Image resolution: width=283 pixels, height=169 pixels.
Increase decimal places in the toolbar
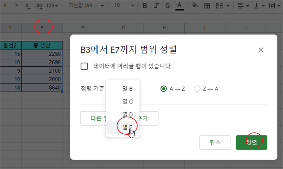click(39, 6)
